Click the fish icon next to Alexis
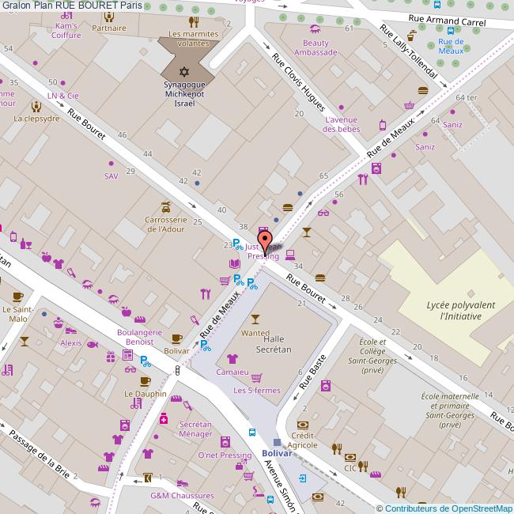Image resolution: width=514 pixels, height=514 pixels. coord(92,344)
